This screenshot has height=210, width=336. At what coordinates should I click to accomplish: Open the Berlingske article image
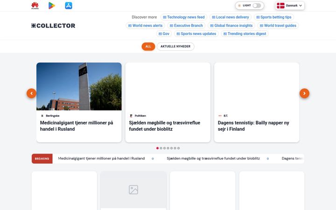(x=79, y=86)
